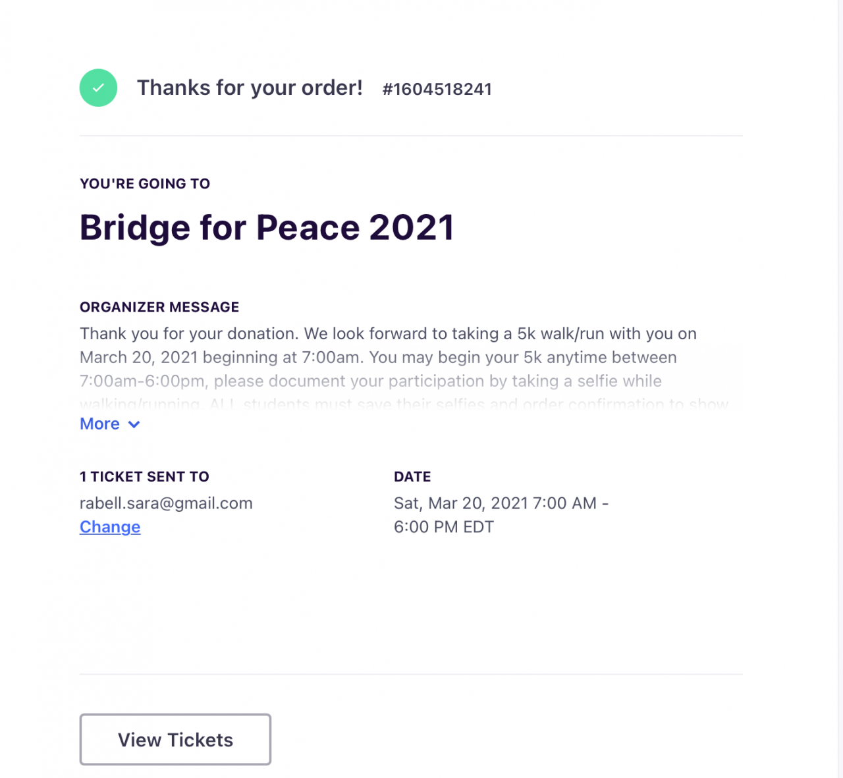The image size is (843, 778).
Task: Click the Sat, Mar 20, 2021 7:00 AM text
Action: point(495,503)
